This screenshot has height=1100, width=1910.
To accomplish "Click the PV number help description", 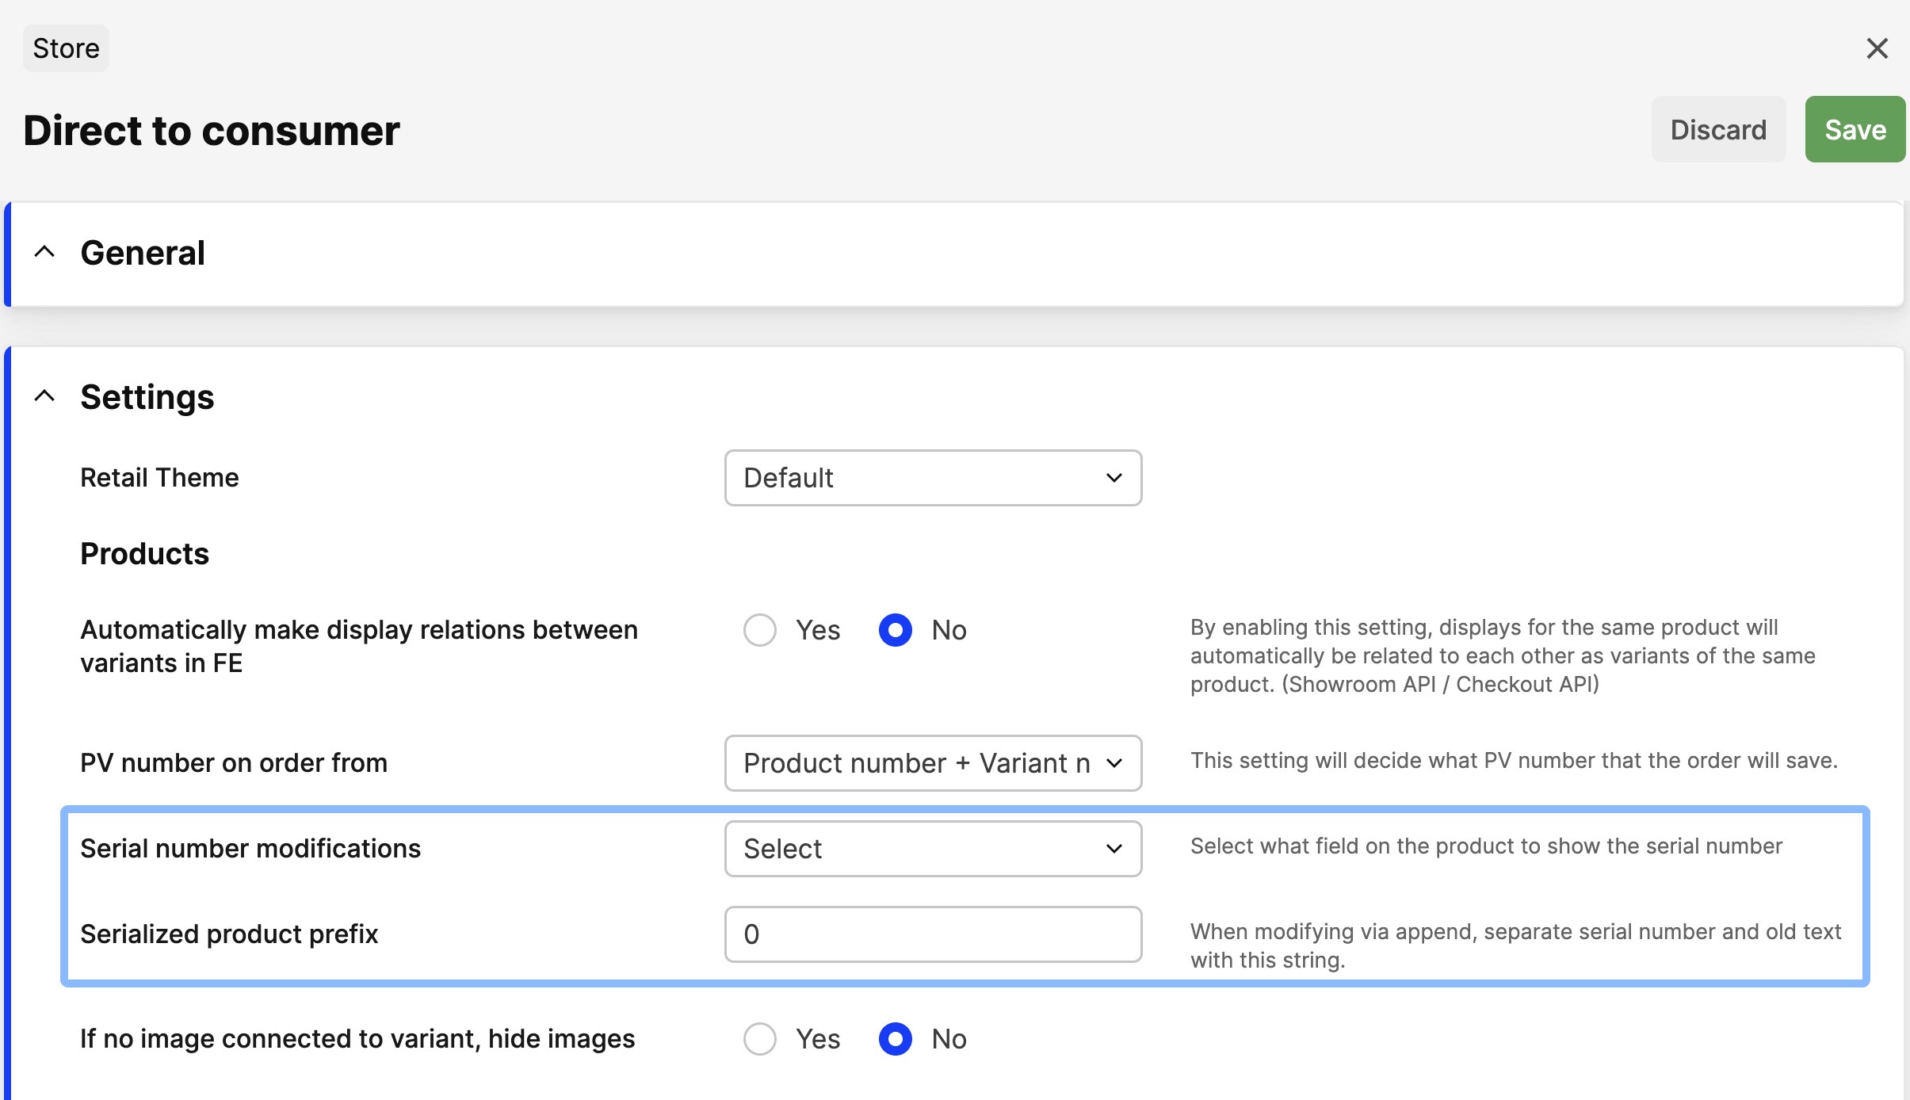I will 1514,761.
